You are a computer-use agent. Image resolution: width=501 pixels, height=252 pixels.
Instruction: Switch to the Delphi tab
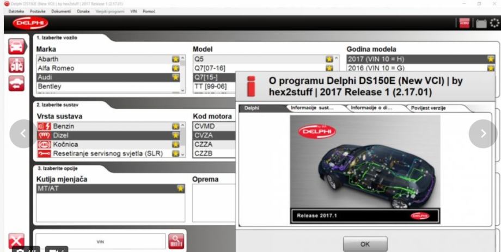(262, 108)
